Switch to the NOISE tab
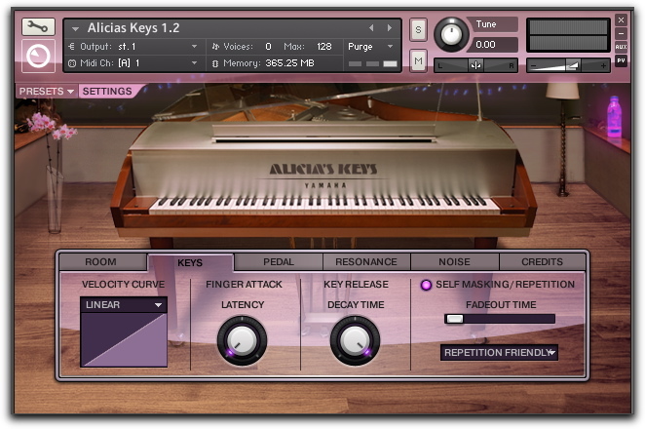This screenshot has width=645, height=429. 454,262
